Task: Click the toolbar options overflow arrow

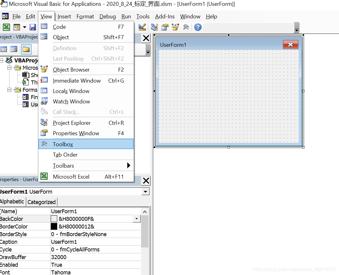Action: click(x=297, y=28)
